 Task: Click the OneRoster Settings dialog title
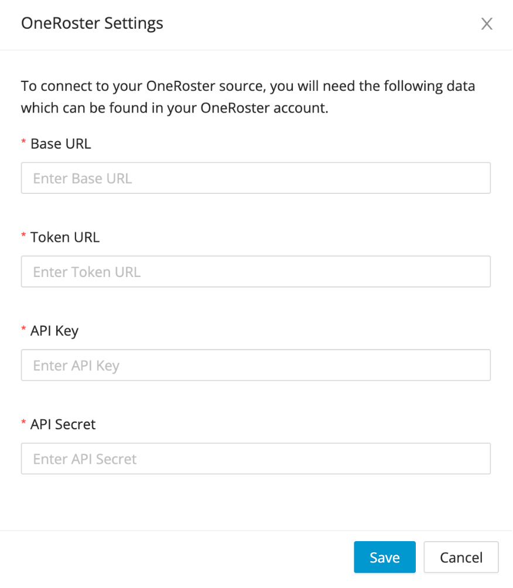(92, 23)
